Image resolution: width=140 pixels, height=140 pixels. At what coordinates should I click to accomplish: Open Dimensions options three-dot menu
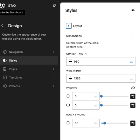pos(133,36)
